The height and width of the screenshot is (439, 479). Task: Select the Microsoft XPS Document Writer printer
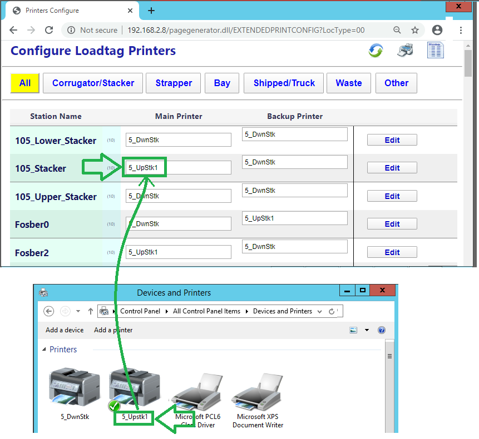258,400
